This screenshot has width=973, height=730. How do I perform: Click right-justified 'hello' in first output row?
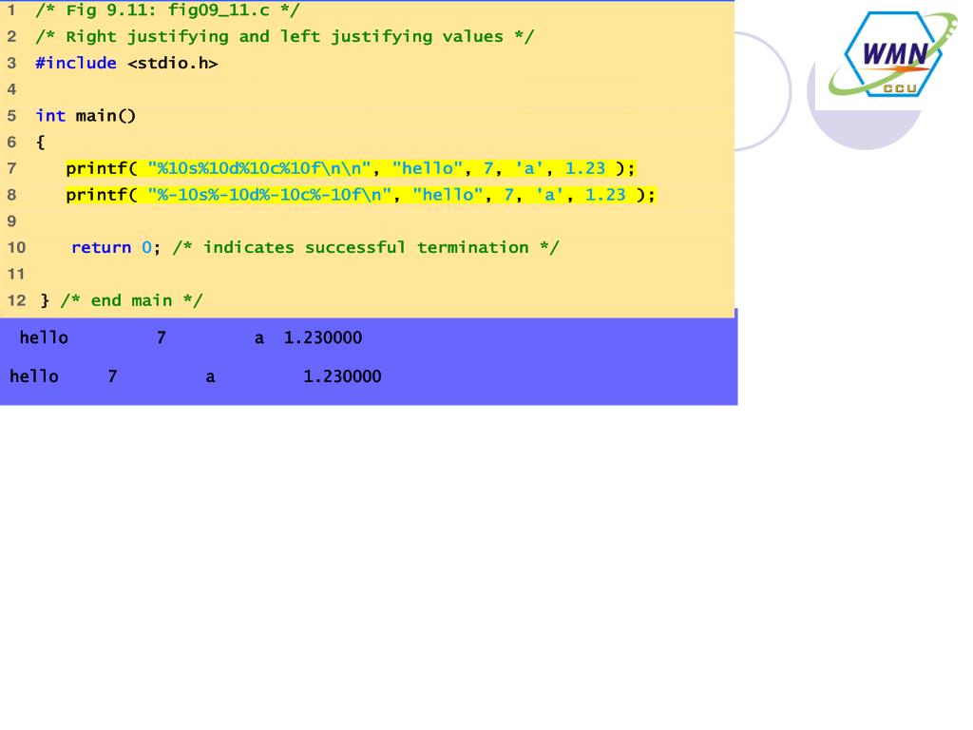pos(44,337)
